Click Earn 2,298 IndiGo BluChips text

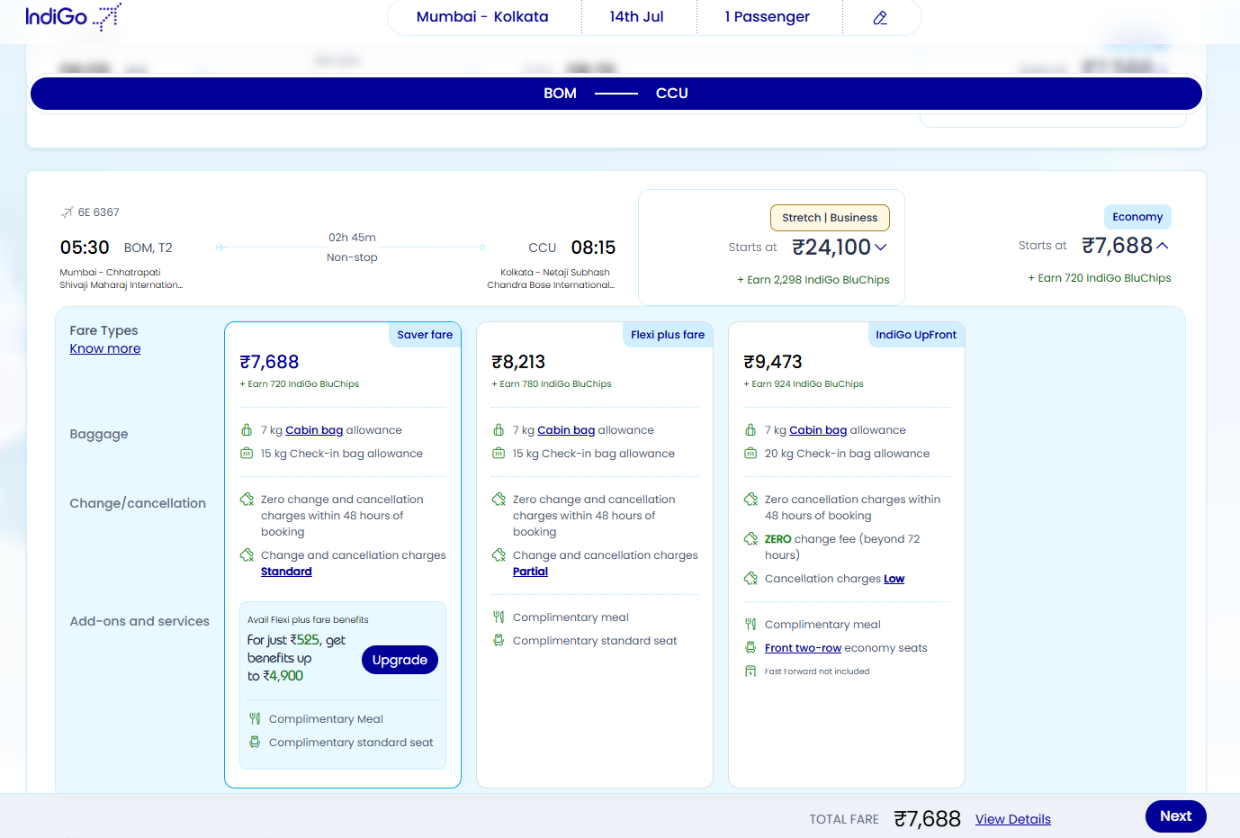point(813,280)
